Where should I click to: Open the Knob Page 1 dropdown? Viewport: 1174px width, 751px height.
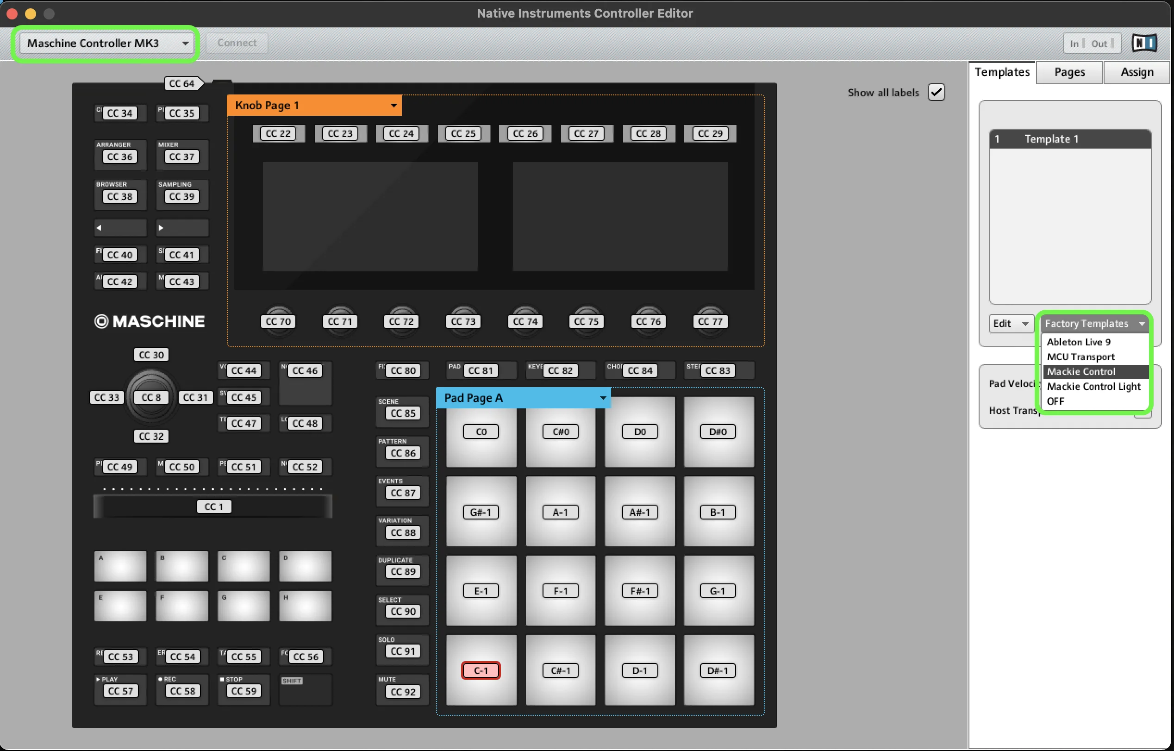pyautogui.click(x=314, y=106)
